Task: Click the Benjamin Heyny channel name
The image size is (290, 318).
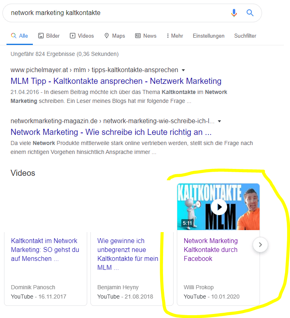Action: click(118, 287)
